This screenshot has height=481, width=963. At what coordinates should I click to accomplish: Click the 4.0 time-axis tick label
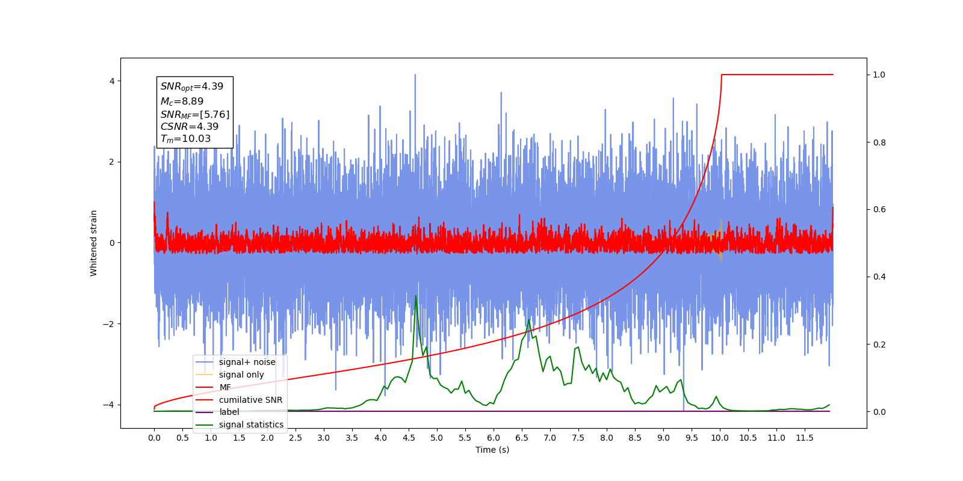coord(380,438)
